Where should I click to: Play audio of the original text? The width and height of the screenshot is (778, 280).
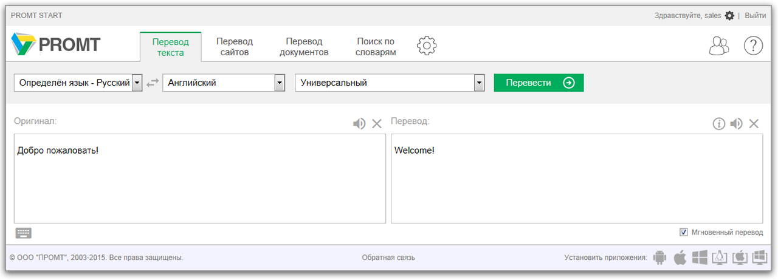point(359,124)
